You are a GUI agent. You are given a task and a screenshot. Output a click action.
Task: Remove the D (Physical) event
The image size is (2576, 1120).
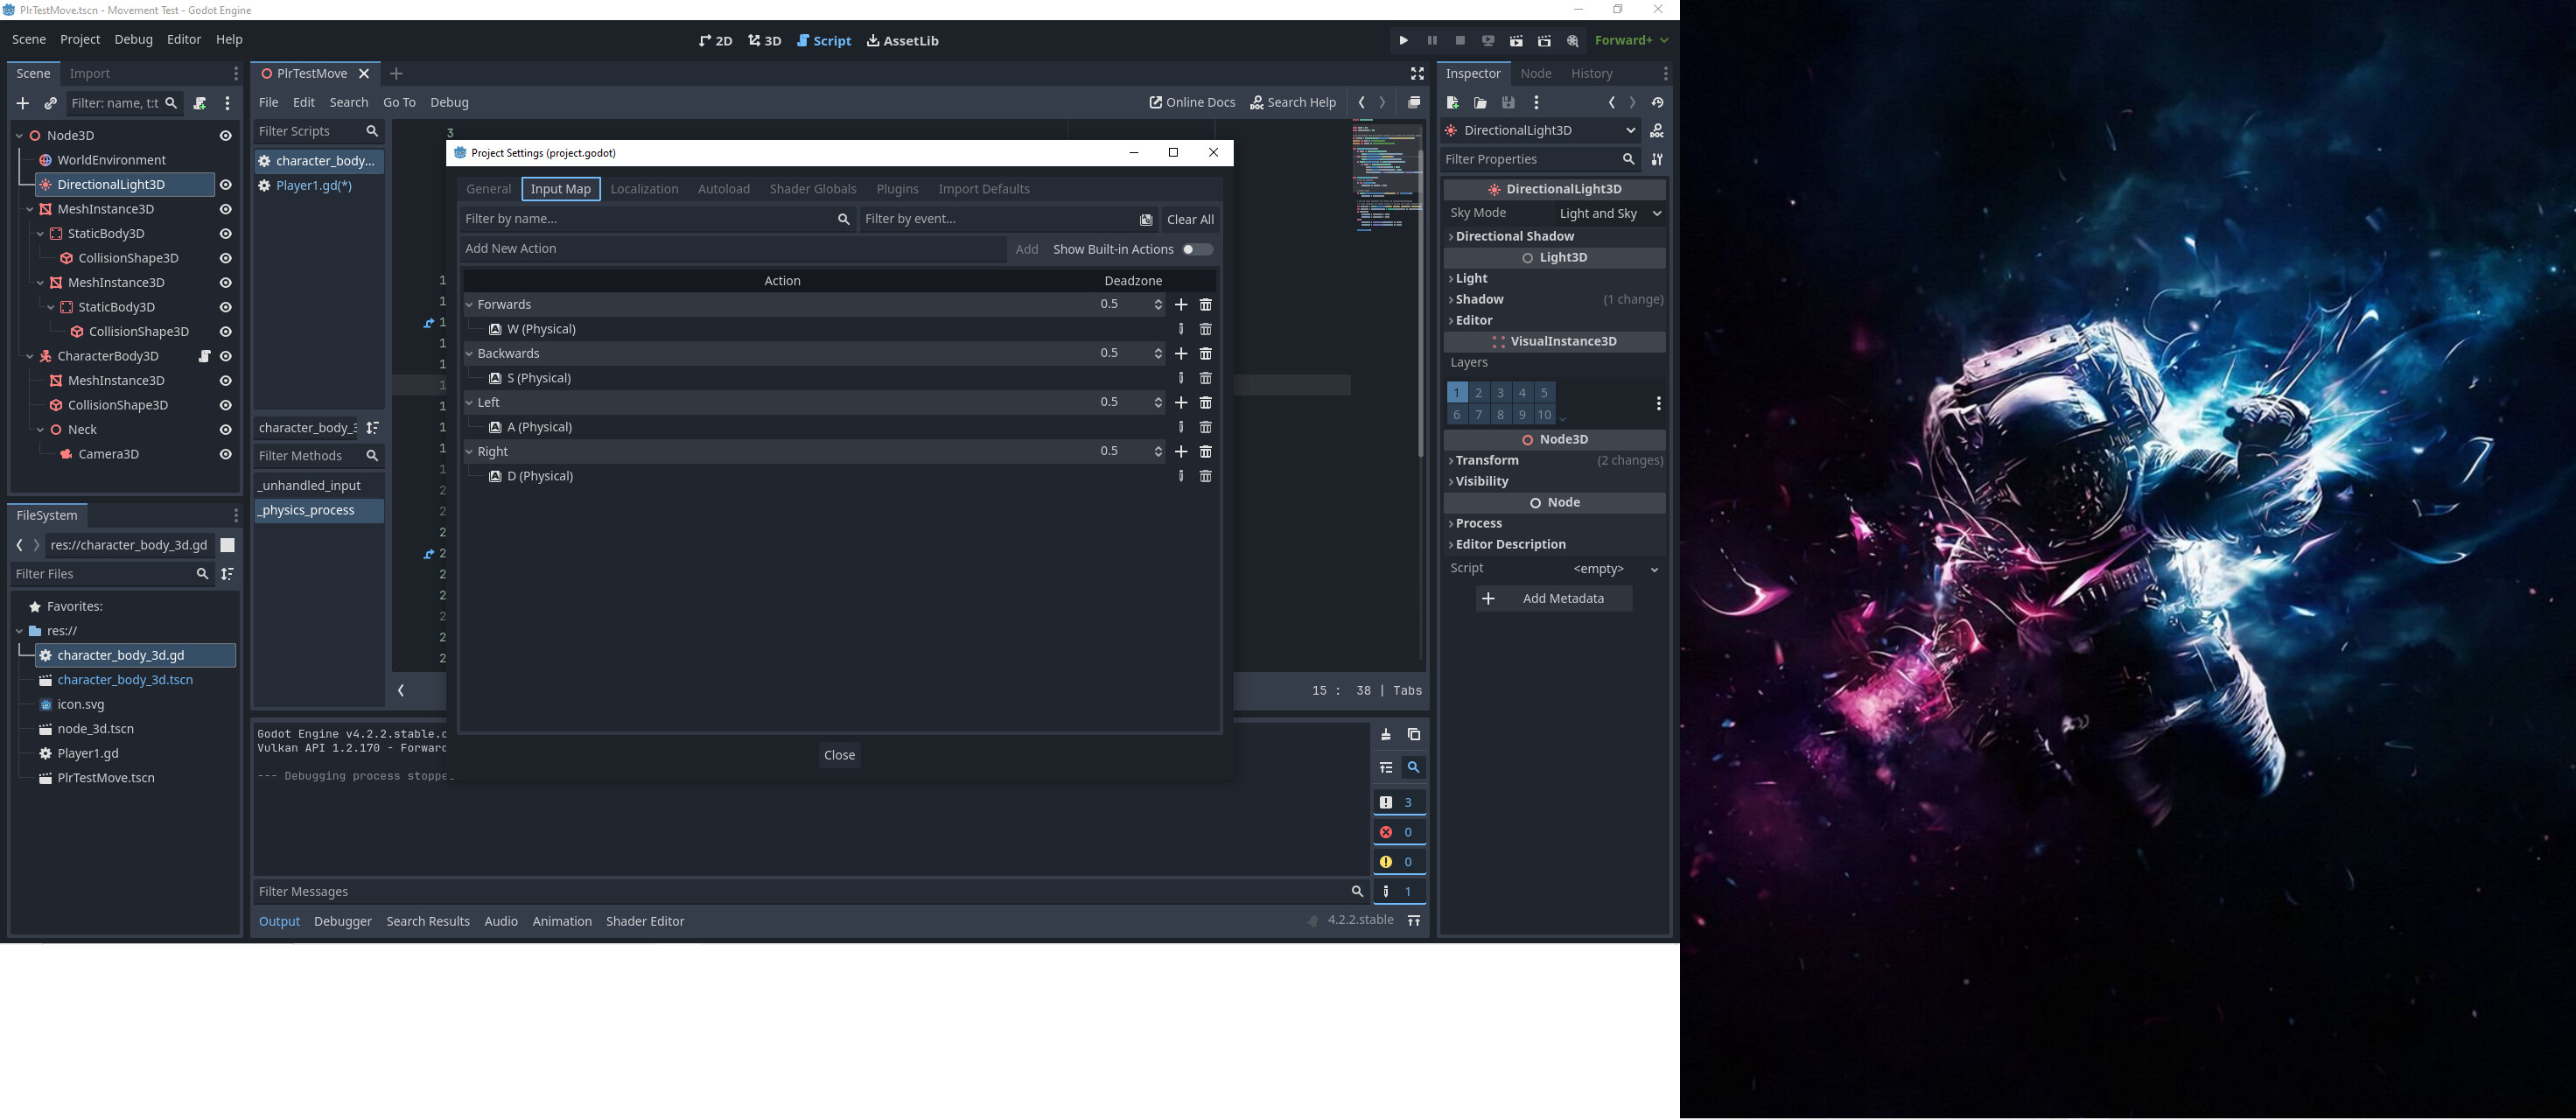click(x=1206, y=476)
